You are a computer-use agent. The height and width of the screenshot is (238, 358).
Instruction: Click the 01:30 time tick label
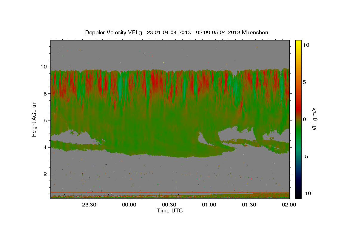click(249, 205)
